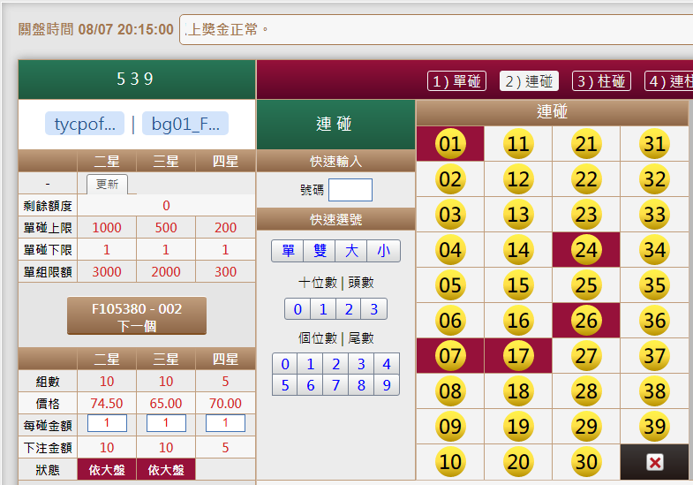The width and height of the screenshot is (693, 485).
Task: Choose ball number 38
Action: [x=654, y=391]
